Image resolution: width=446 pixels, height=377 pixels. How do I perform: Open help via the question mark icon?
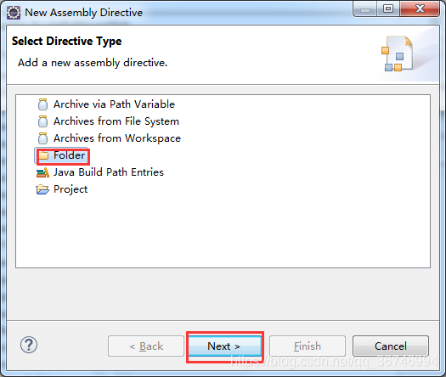click(29, 345)
